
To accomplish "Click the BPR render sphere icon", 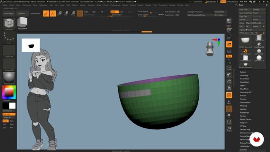I will pos(229,21).
